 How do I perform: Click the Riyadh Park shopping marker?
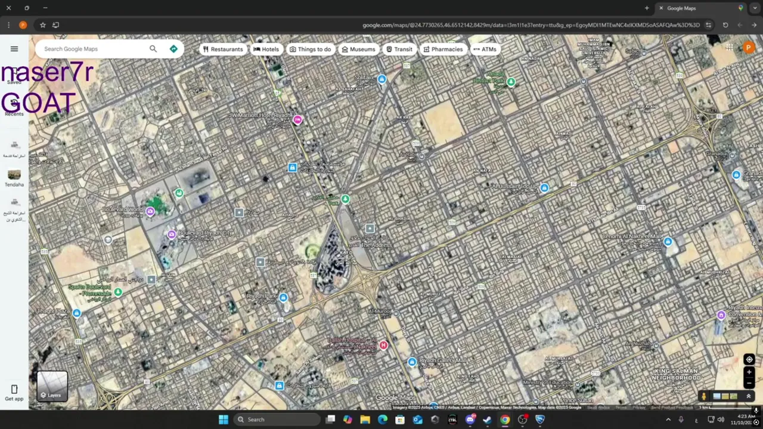pos(283,297)
